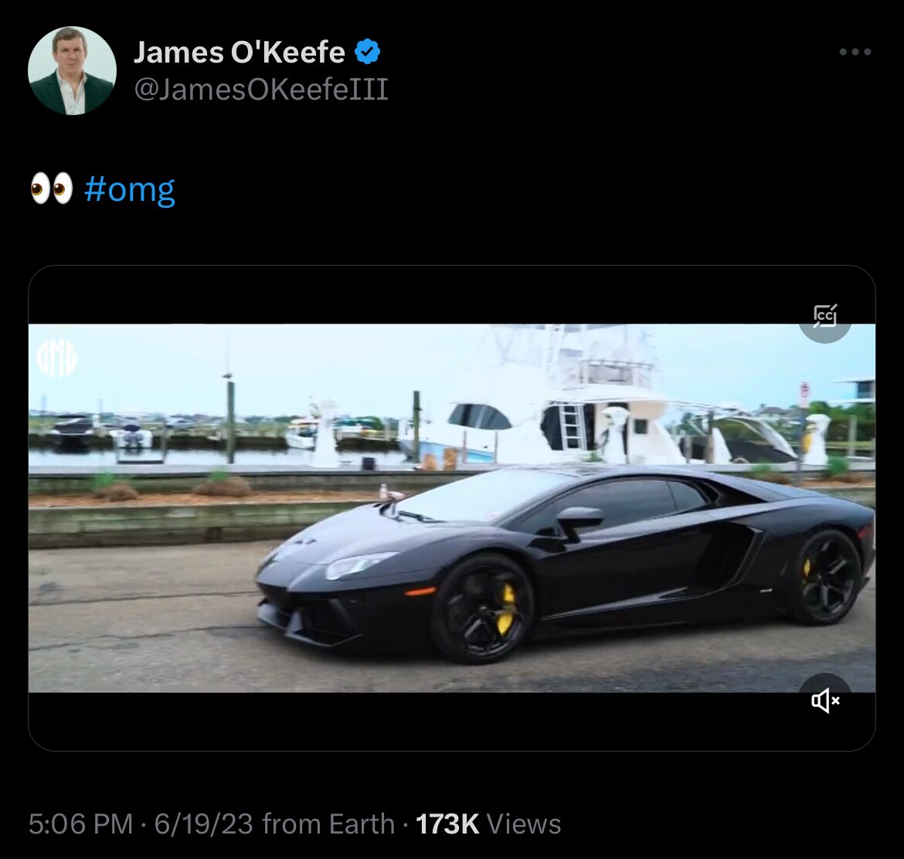The image size is (904, 859).
Task: Expand the tweet actions via the three dots
Action: pyautogui.click(x=855, y=52)
